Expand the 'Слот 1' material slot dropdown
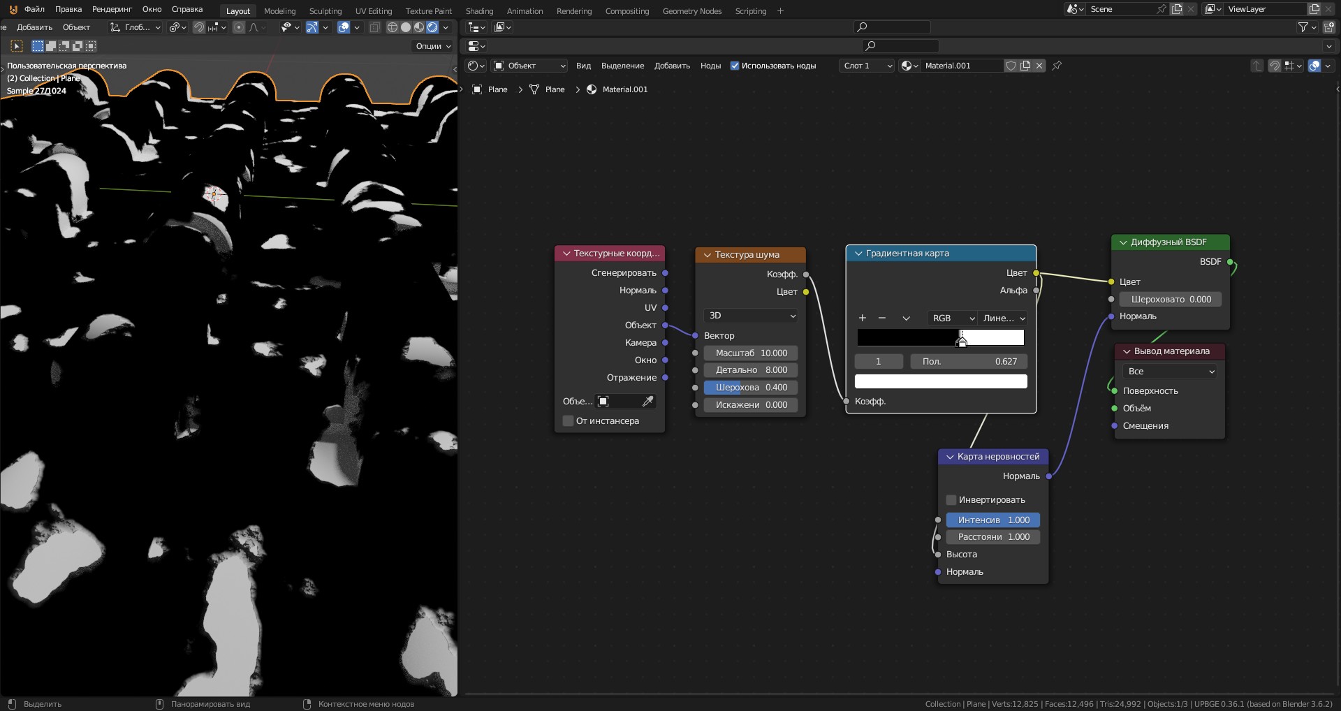 click(867, 66)
